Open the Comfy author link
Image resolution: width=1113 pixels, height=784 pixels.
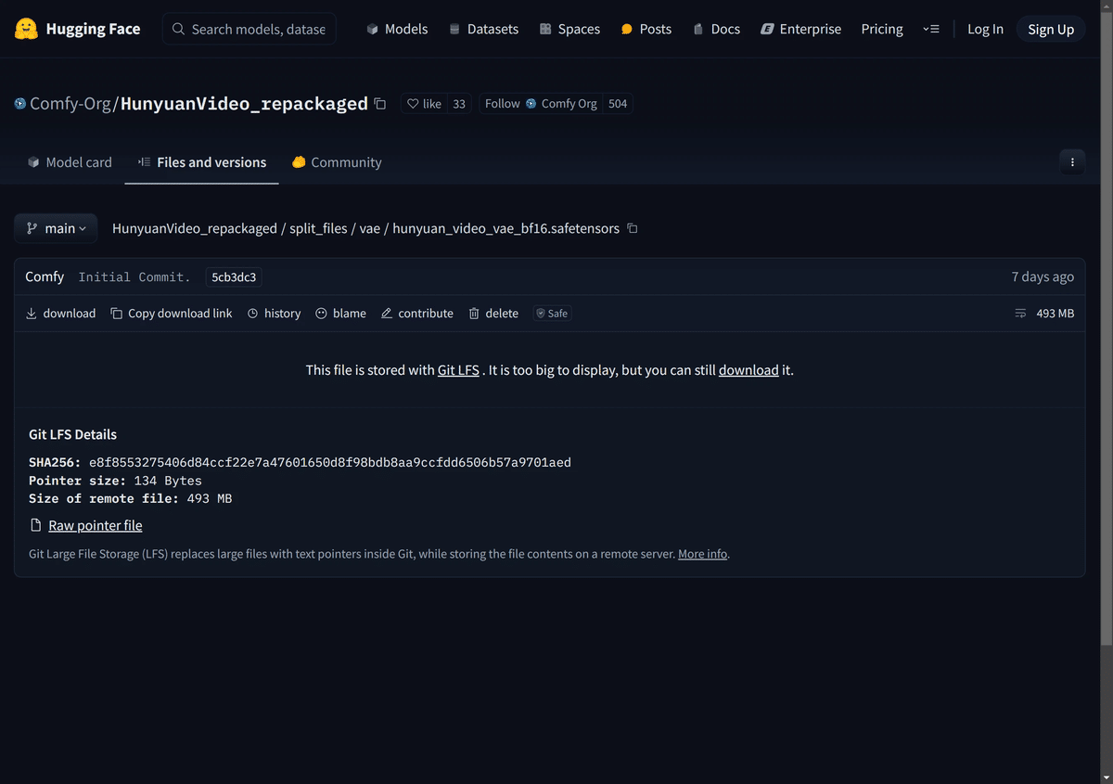(45, 276)
